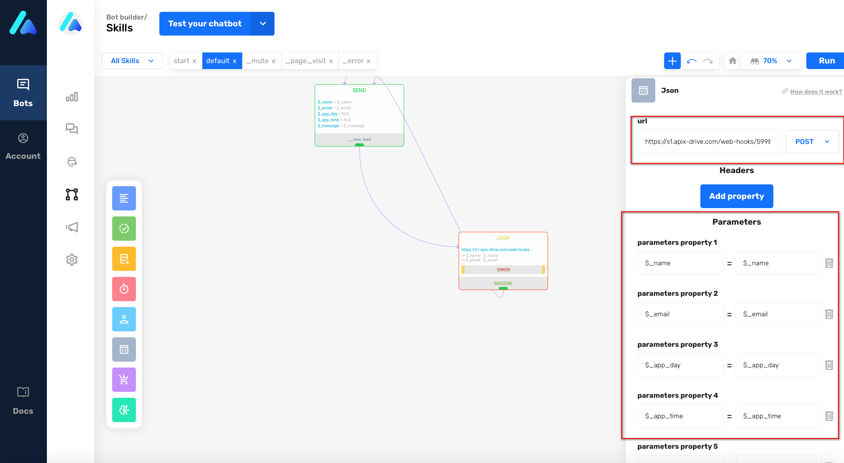This screenshot has height=463, width=844.
Task: Open the Bots section in sidebar
Action: coord(23,93)
